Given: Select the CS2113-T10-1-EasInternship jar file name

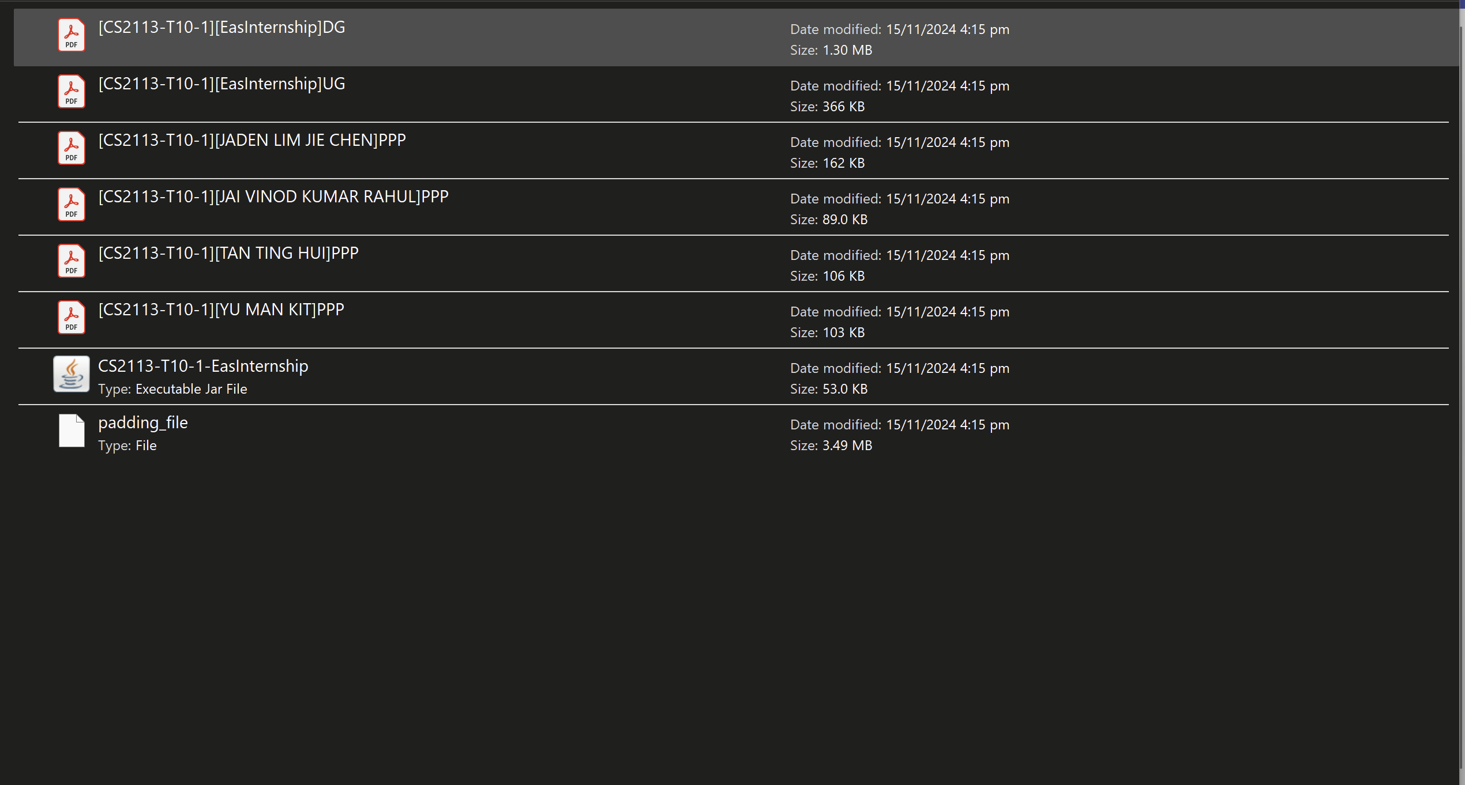Looking at the screenshot, I should [203, 366].
